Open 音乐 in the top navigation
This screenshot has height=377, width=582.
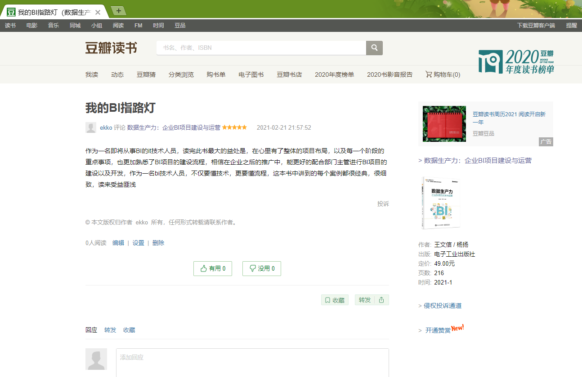[54, 26]
